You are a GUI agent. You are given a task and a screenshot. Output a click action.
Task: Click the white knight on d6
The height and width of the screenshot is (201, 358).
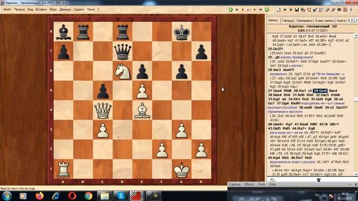[x=123, y=71]
